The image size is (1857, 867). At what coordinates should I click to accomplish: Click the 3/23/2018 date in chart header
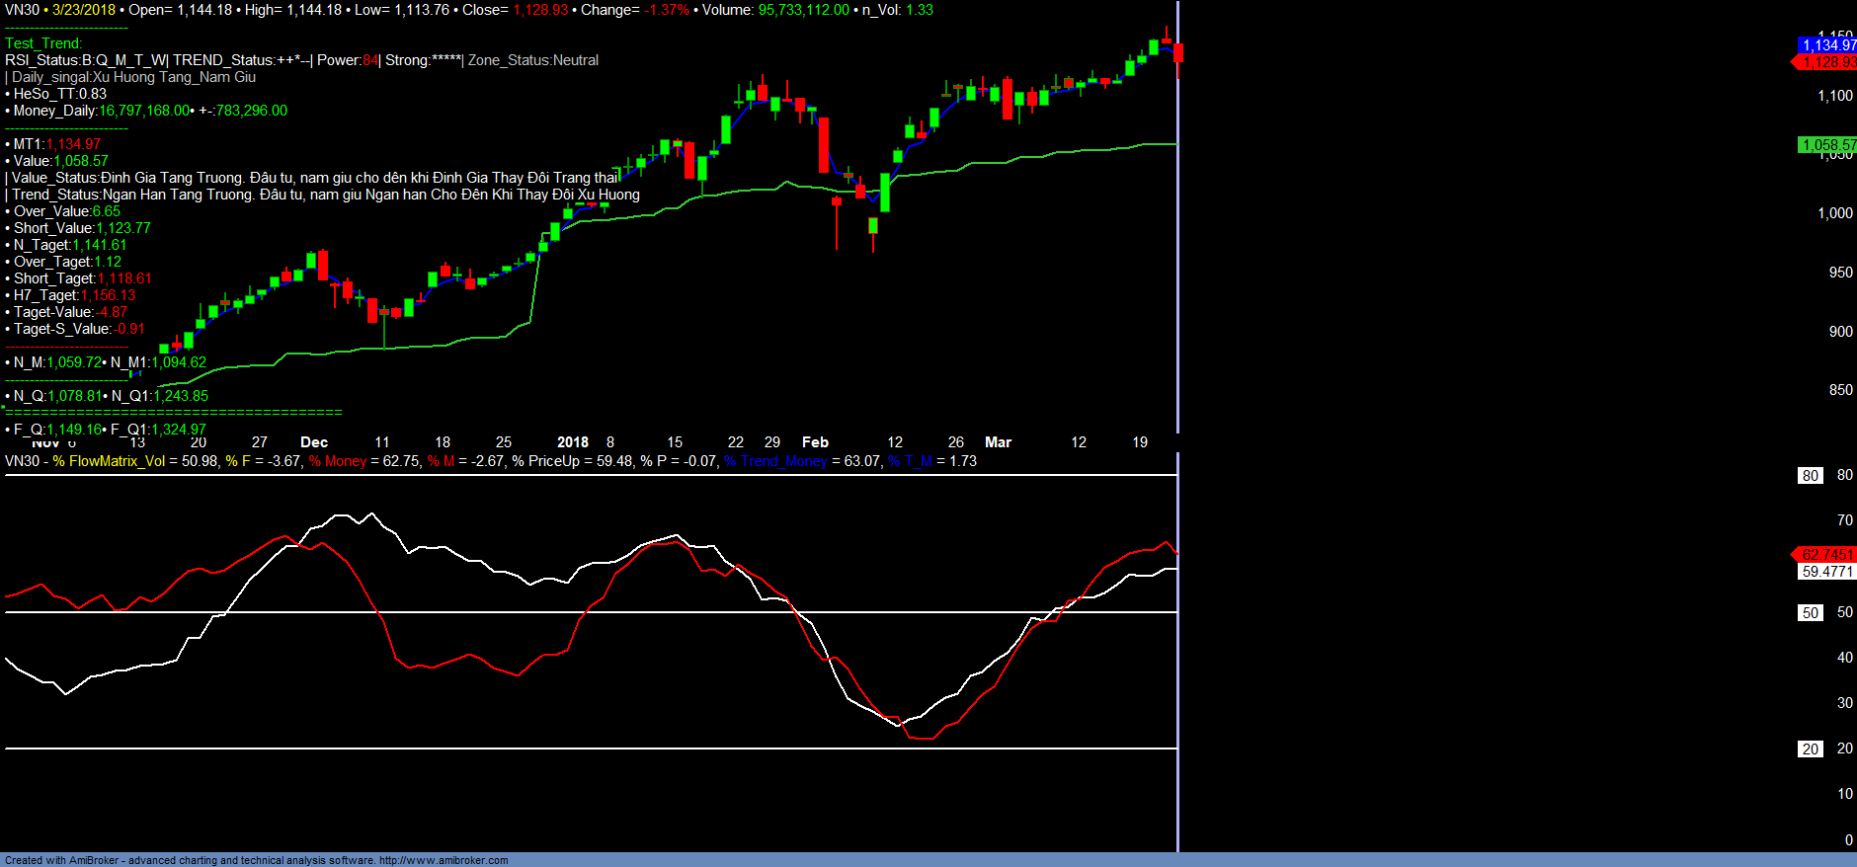click(x=84, y=10)
